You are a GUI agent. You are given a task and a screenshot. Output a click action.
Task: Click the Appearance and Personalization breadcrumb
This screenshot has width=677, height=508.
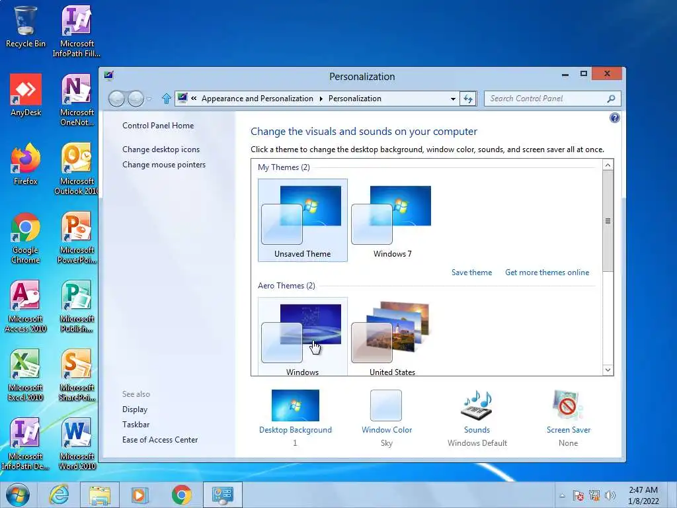(x=257, y=99)
